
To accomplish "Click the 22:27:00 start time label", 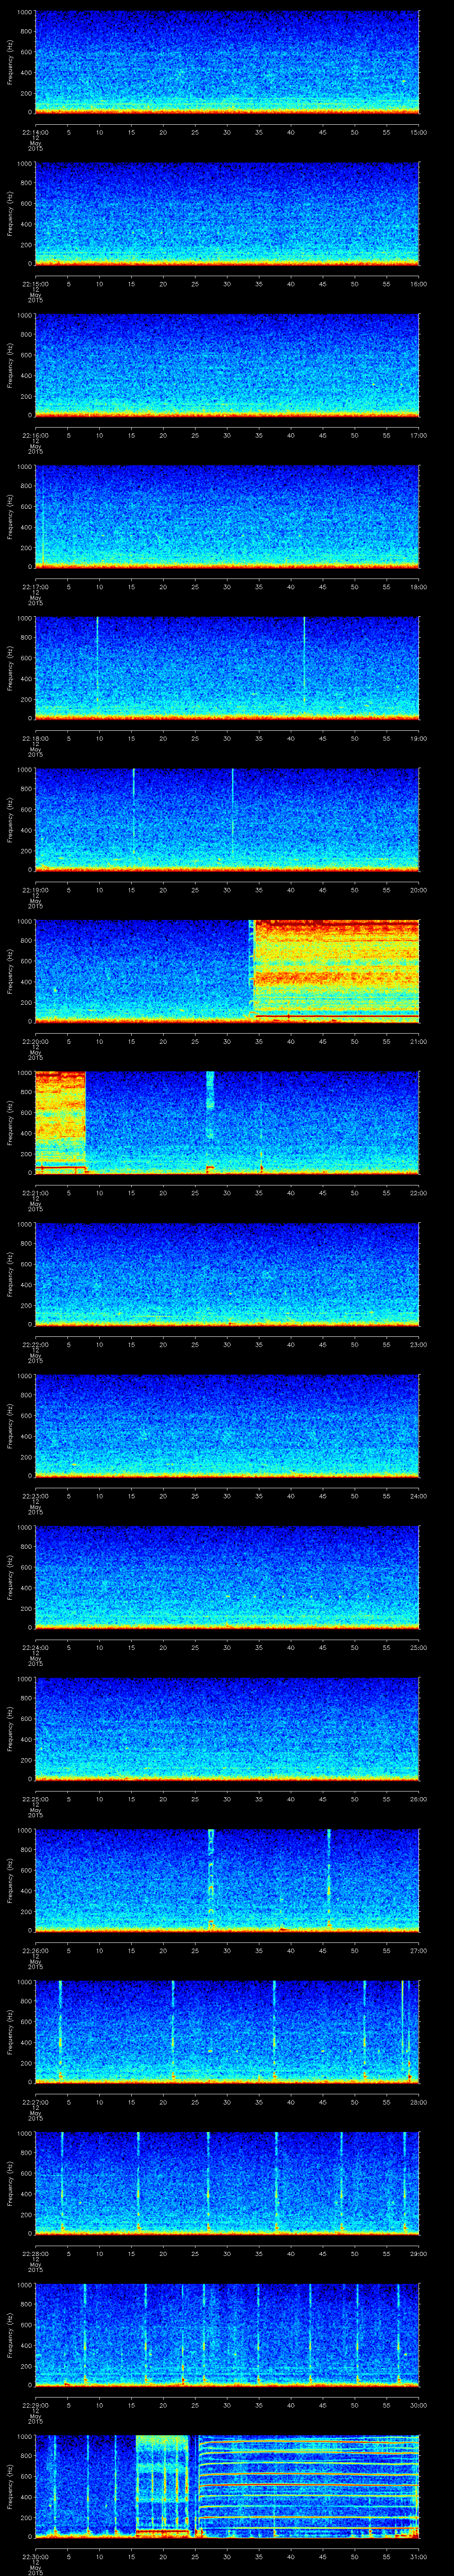I will [x=35, y=2101].
